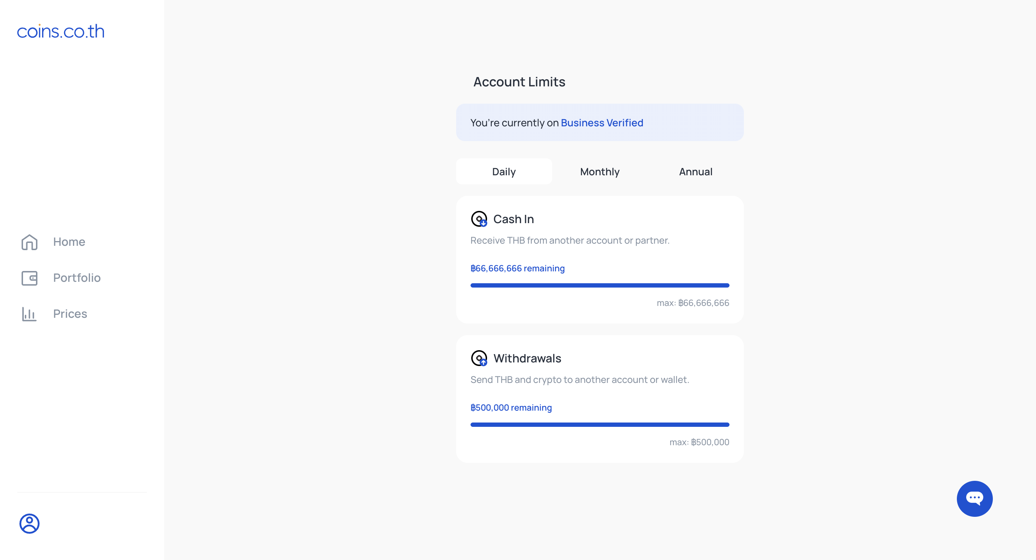1036x560 pixels.
Task: Open the Prices menu item
Action: pyautogui.click(x=70, y=314)
